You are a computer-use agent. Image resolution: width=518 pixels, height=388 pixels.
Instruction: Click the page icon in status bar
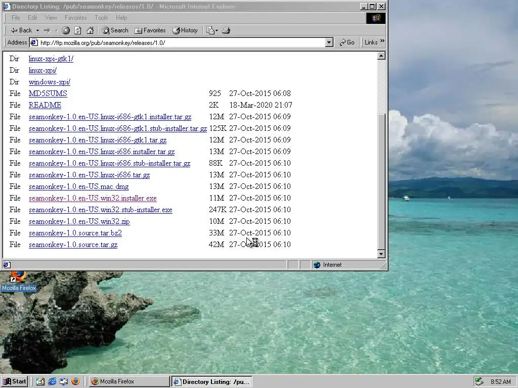[7, 265]
